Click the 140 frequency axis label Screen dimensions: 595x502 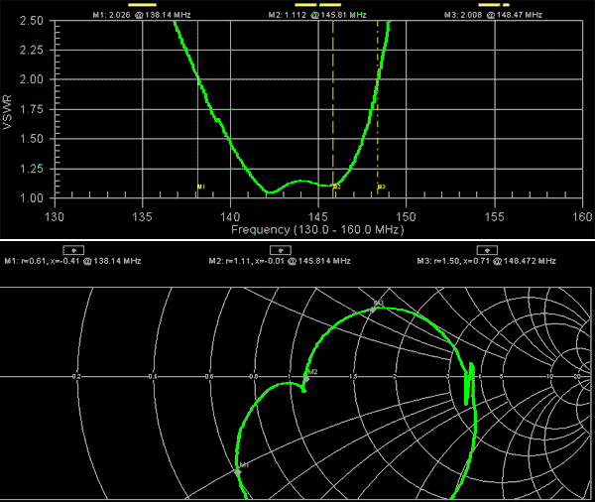(x=230, y=217)
